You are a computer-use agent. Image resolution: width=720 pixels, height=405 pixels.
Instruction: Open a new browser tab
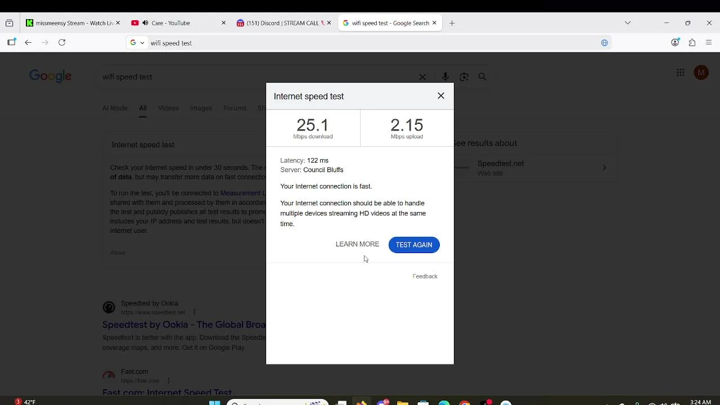(452, 23)
